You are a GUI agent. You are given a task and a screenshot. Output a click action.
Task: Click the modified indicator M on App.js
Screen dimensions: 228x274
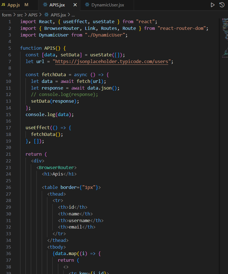point(26,5)
